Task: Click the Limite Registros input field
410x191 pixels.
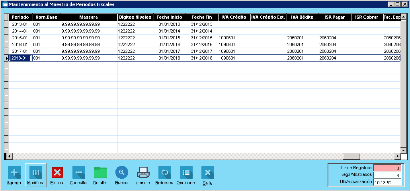Action: pyautogui.click(x=387, y=168)
